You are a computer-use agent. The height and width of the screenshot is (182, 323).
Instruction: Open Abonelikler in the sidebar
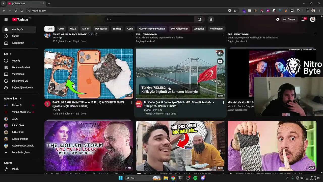(19, 43)
